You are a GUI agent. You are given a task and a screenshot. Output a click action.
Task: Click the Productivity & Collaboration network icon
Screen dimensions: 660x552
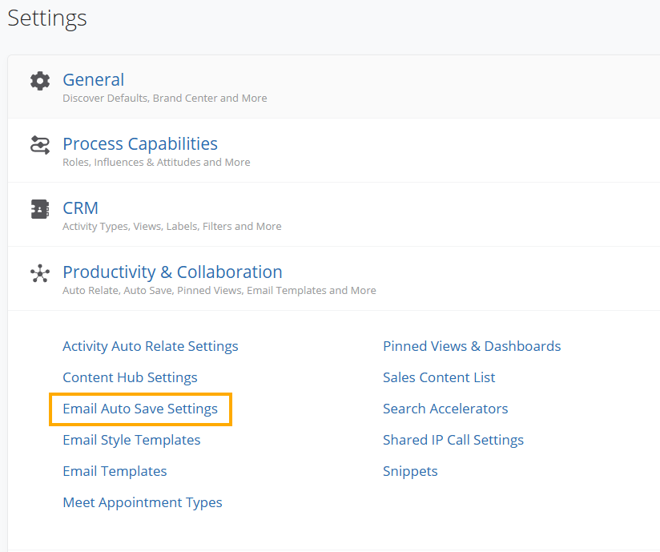[39, 272]
